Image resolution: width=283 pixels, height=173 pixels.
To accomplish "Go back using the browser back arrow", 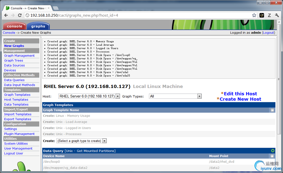I will click(x=6, y=15).
